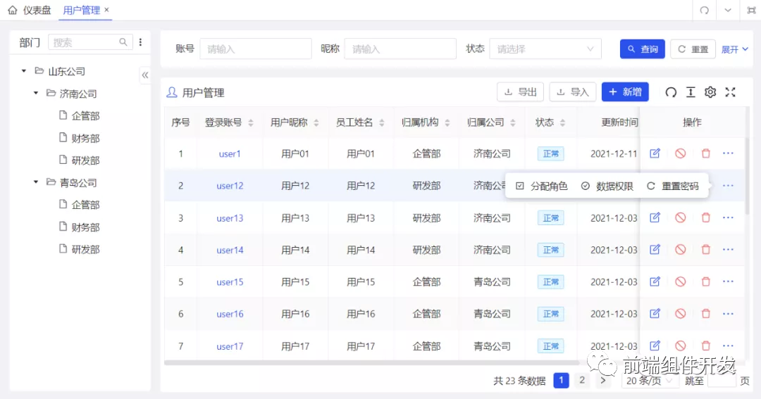The image size is (761, 399).
Task: Select 财务部 under 青岛公司
Action: click(x=85, y=227)
